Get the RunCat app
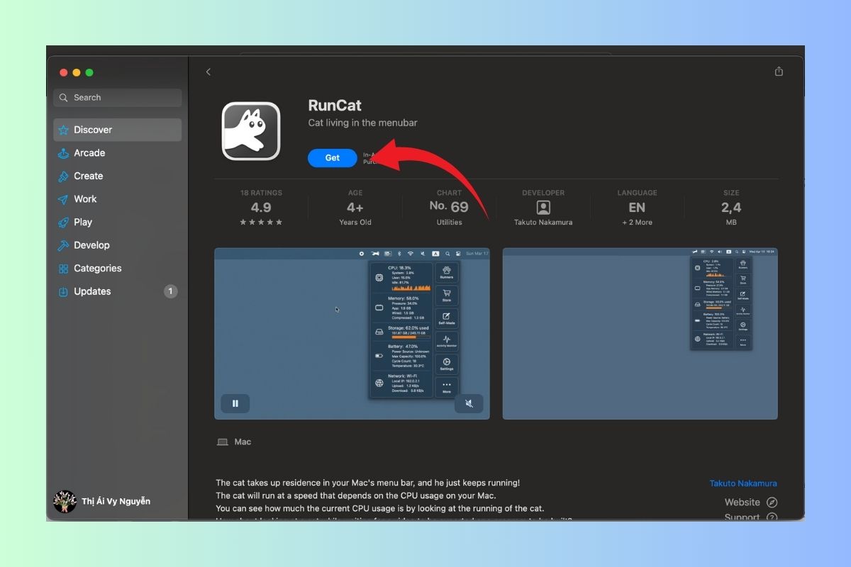 [333, 158]
